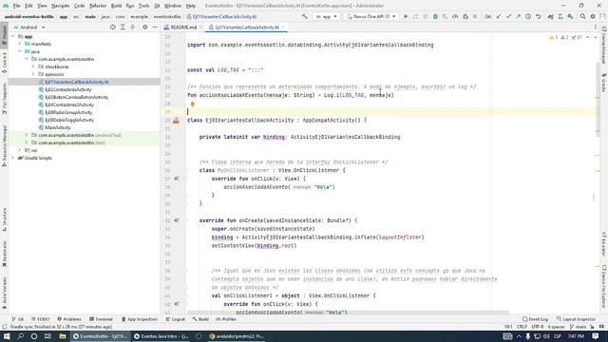The height and width of the screenshot is (342, 608).
Task: Open the Refactor menu
Action: pos(98,6)
